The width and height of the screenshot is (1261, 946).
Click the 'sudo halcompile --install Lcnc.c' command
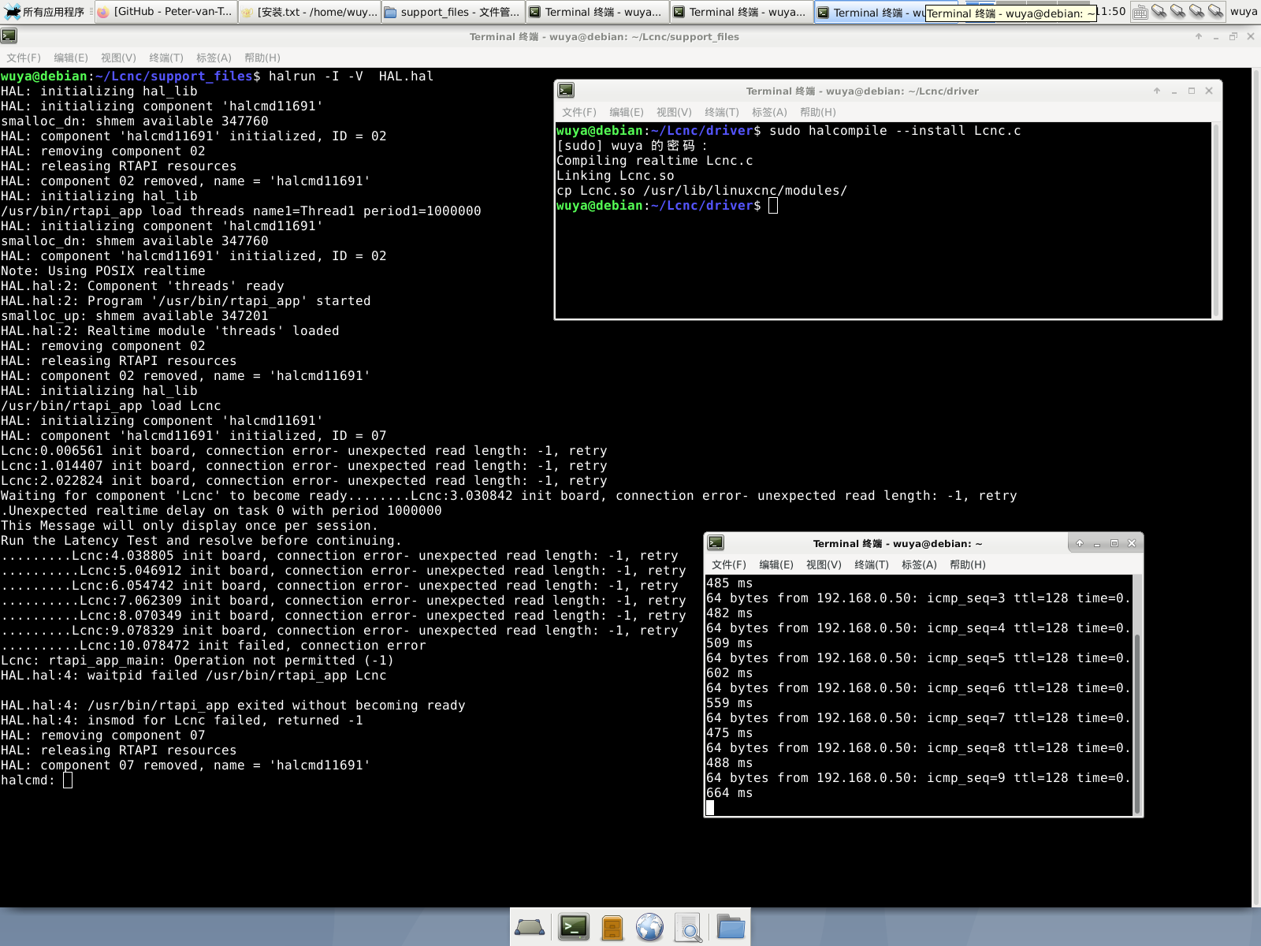(895, 131)
